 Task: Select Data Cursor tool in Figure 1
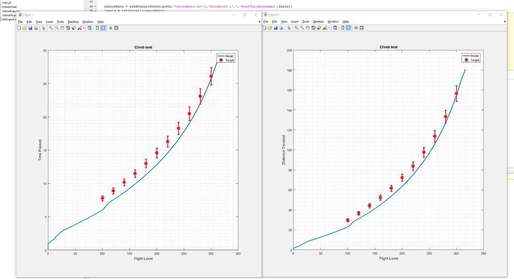coord(74,28)
